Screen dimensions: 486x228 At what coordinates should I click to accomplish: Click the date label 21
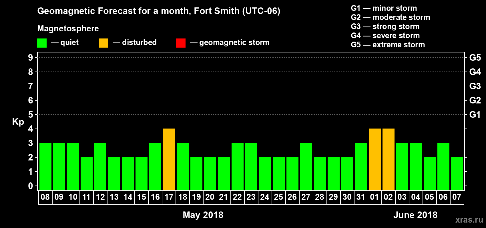tap(224, 197)
